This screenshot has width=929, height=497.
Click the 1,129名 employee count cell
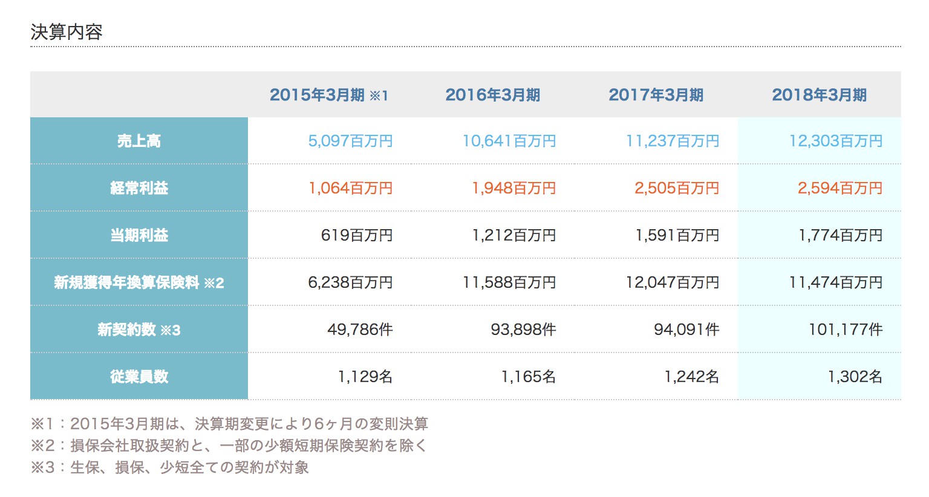tap(365, 377)
